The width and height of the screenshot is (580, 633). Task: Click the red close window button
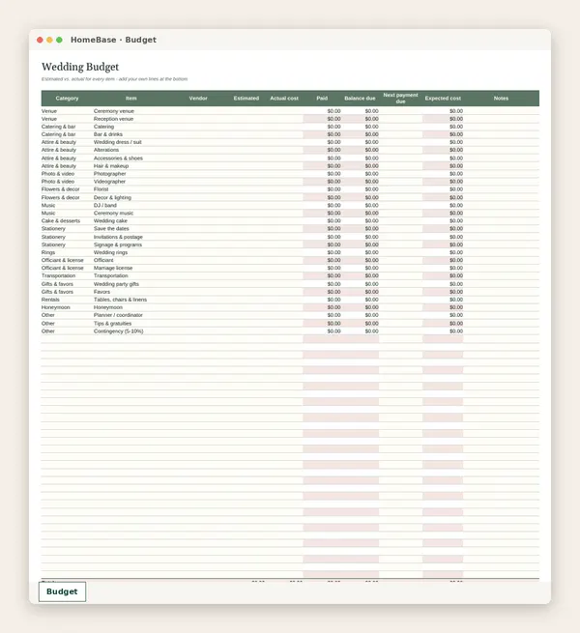coord(40,40)
